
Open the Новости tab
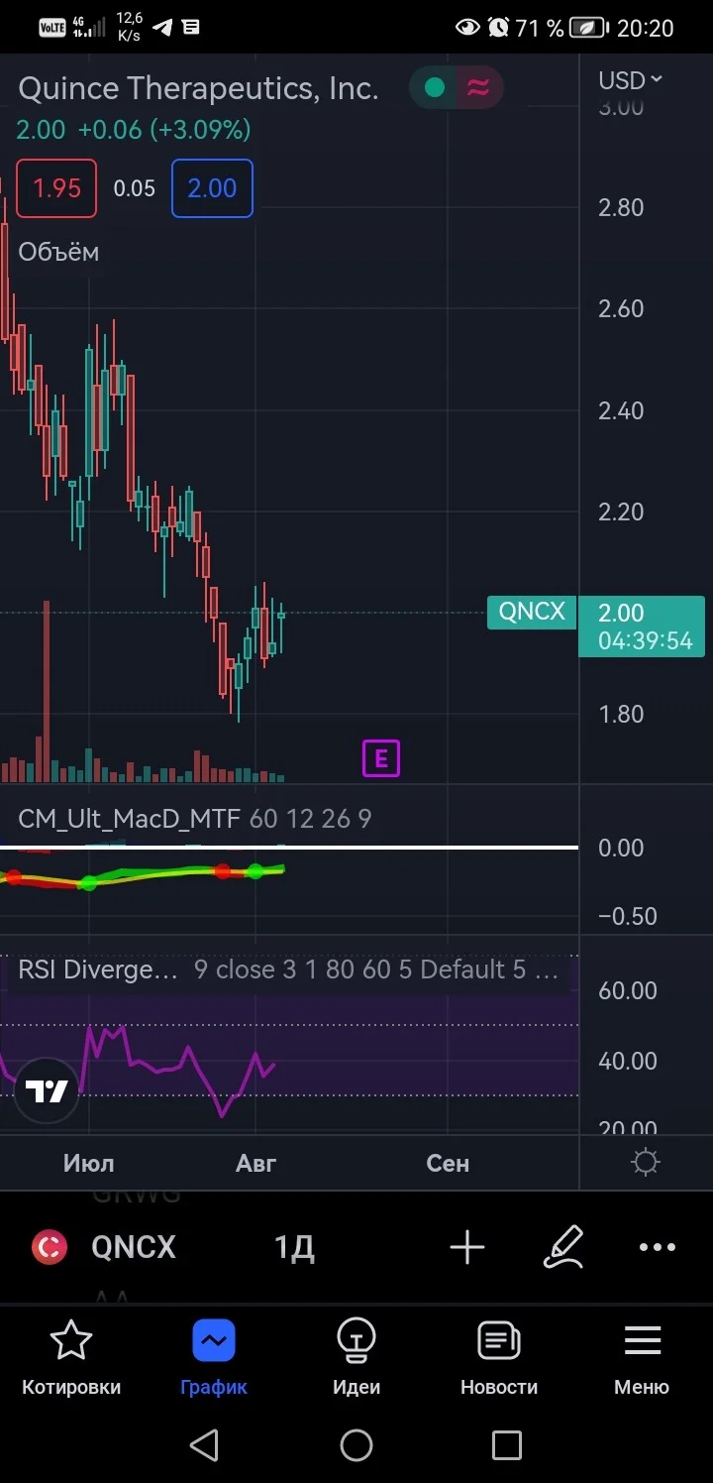499,1358
